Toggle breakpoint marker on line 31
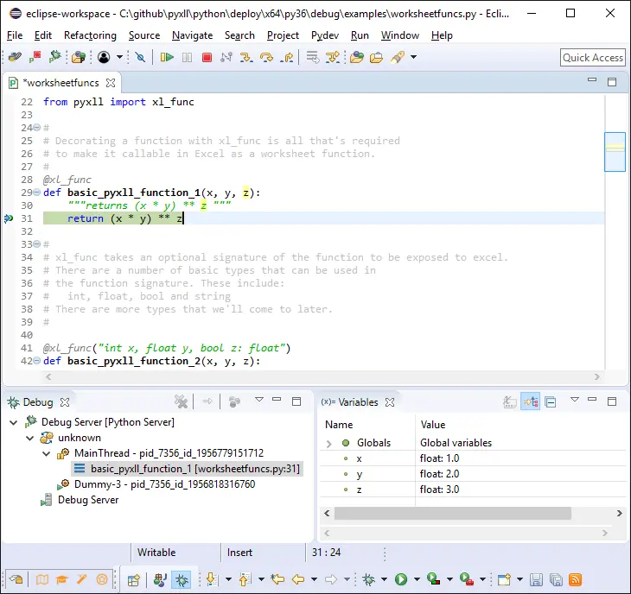This screenshot has width=631, height=594. coord(9,218)
